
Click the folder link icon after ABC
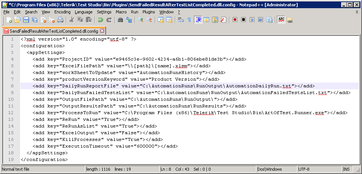pyautogui.click(x=289, y=20)
